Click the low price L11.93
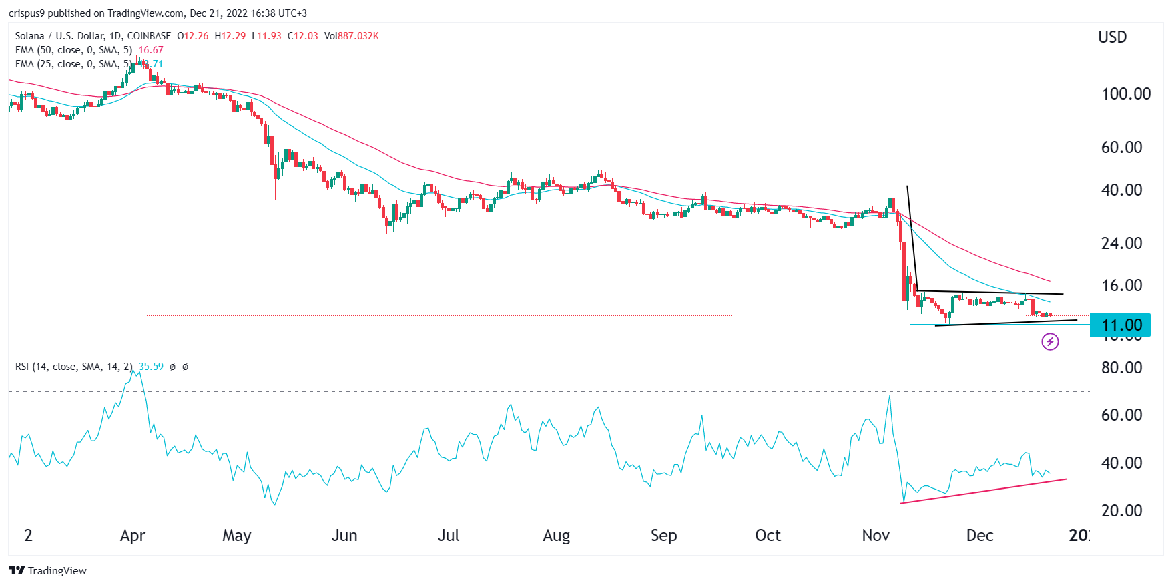Image resolution: width=1172 pixels, height=585 pixels. (x=267, y=36)
